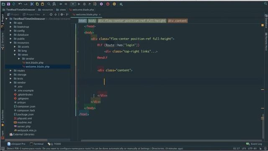This screenshot has width=268, height=151.
Task: Click the Hector inspector icon in status bar
Action: click(x=265, y=148)
